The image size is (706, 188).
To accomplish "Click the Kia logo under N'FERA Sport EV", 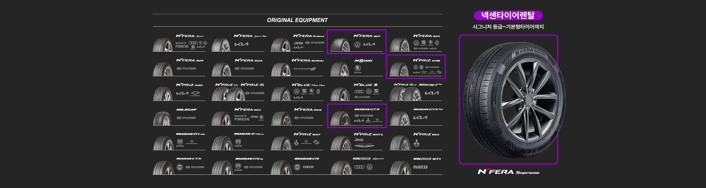I will 241,44.
